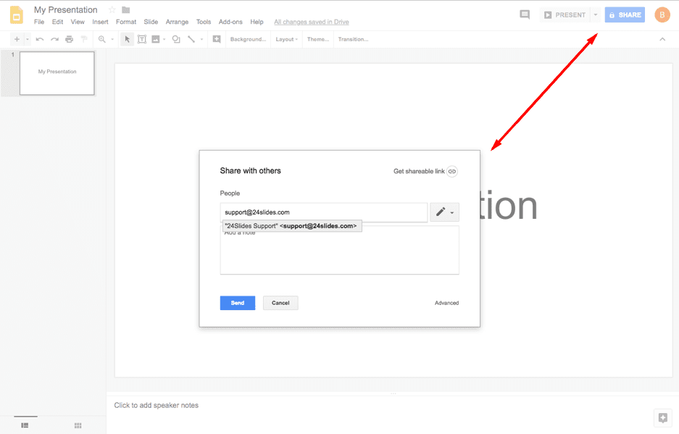Open the Tools menu

click(x=204, y=22)
